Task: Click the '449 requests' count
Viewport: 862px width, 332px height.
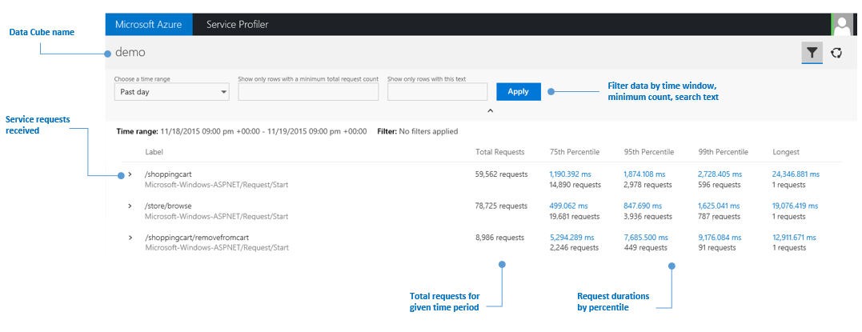Action: pyautogui.click(x=646, y=248)
